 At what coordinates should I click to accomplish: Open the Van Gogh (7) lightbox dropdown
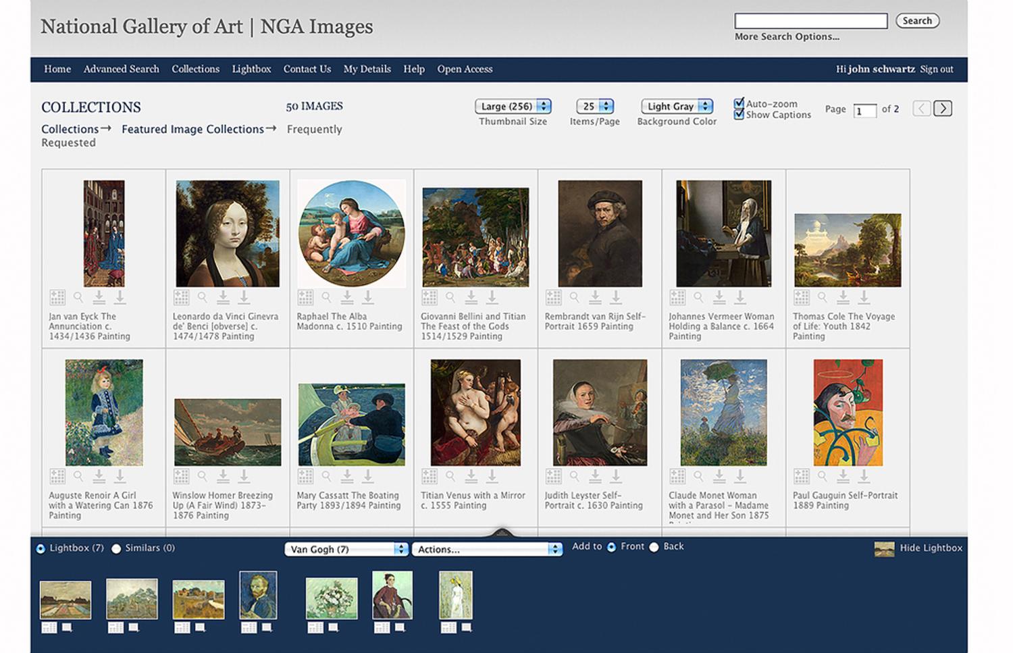pyautogui.click(x=346, y=550)
